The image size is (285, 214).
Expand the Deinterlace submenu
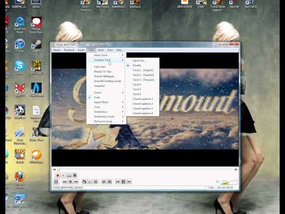tap(106, 112)
